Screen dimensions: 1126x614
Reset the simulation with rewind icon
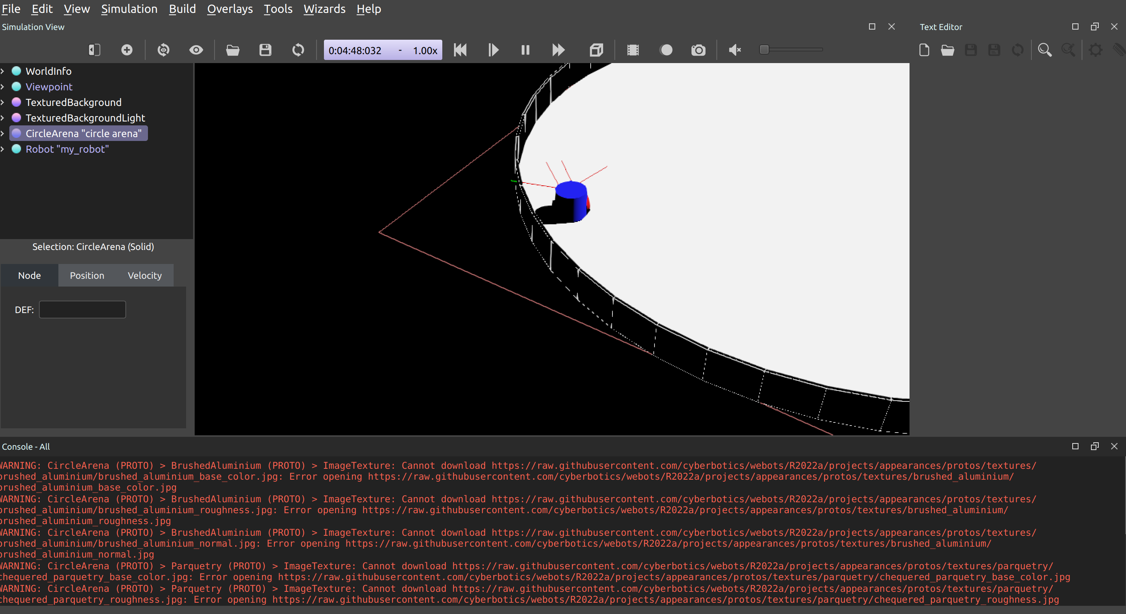[x=460, y=50]
